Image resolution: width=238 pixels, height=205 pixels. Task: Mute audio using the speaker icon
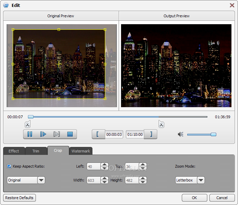pos(180,134)
